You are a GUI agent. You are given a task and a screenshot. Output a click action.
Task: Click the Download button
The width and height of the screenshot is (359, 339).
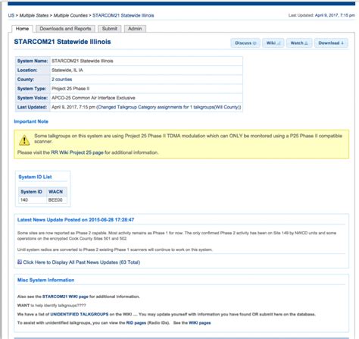[x=331, y=43]
